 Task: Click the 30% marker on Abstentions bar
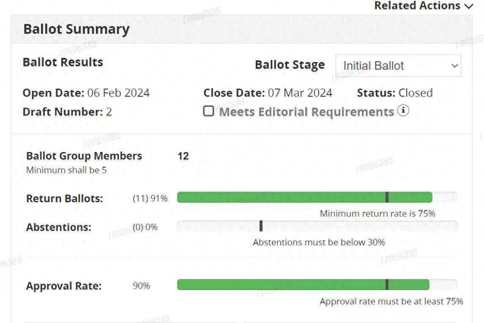261,226
